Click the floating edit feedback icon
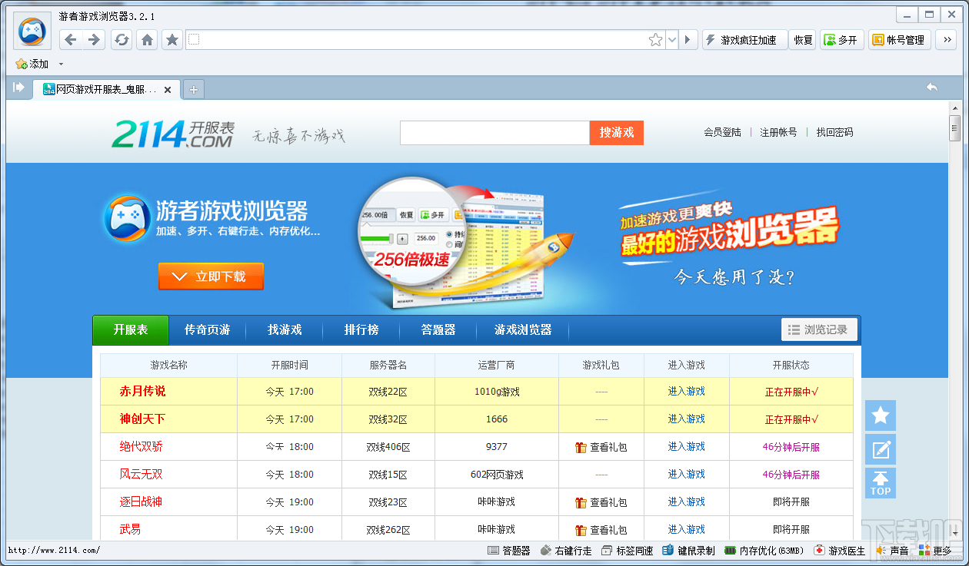The image size is (969, 566). [x=881, y=449]
